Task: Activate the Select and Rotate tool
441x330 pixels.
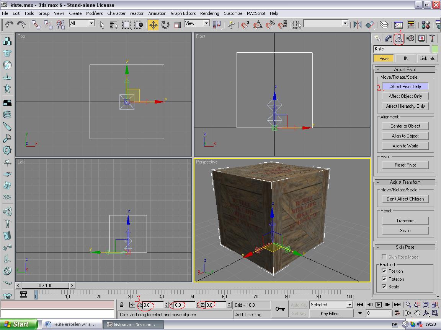Action: click(x=165, y=25)
